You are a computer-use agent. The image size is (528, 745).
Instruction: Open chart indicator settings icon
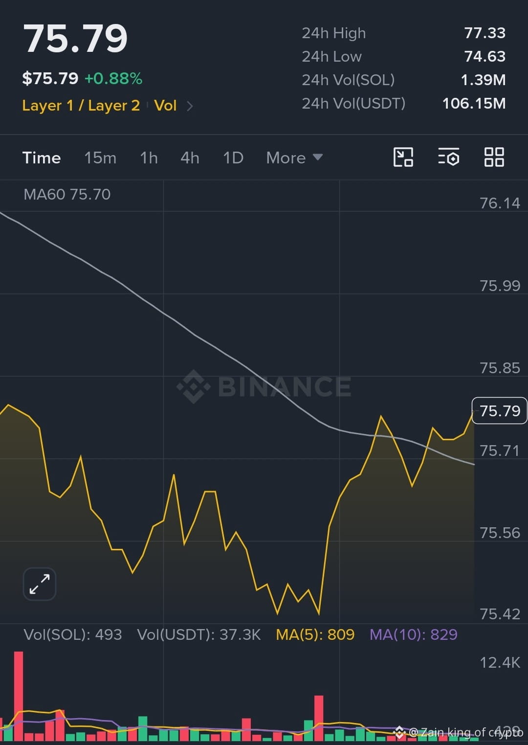448,158
